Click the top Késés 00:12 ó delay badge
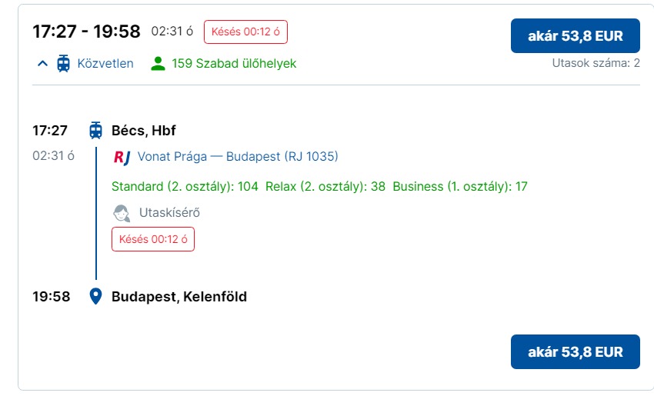This screenshot has width=654, height=396. click(x=245, y=32)
